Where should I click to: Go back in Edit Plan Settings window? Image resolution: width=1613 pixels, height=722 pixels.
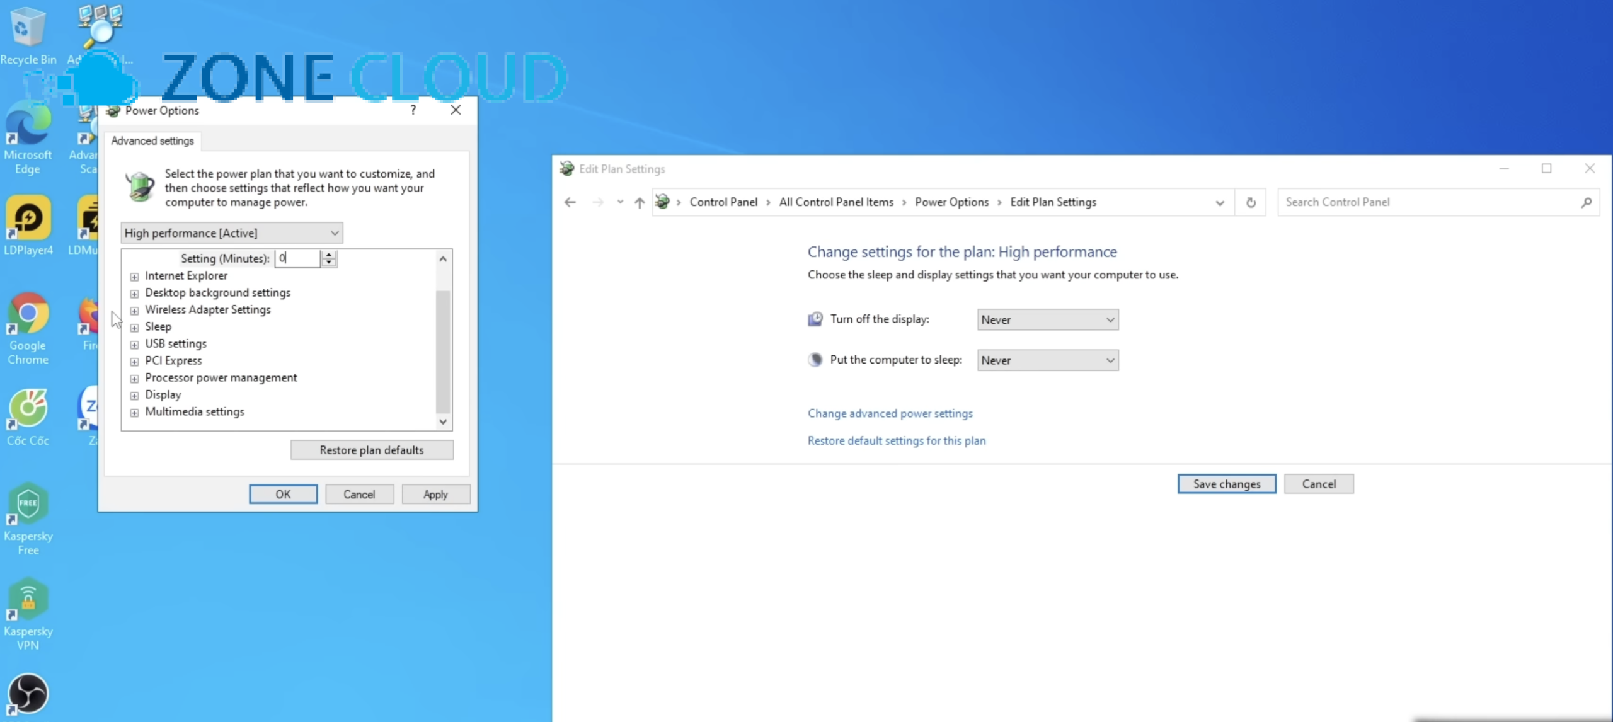570,202
